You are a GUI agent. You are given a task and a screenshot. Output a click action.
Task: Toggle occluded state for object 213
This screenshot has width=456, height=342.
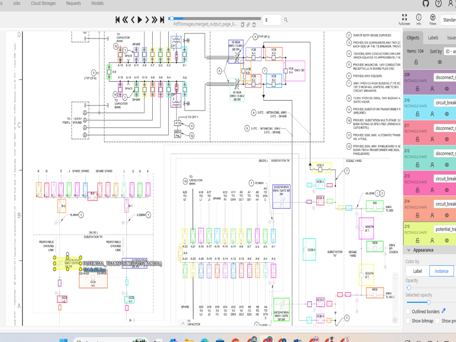432,190
